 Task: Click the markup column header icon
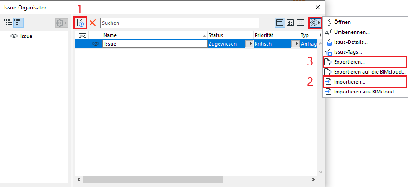tap(82, 35)
